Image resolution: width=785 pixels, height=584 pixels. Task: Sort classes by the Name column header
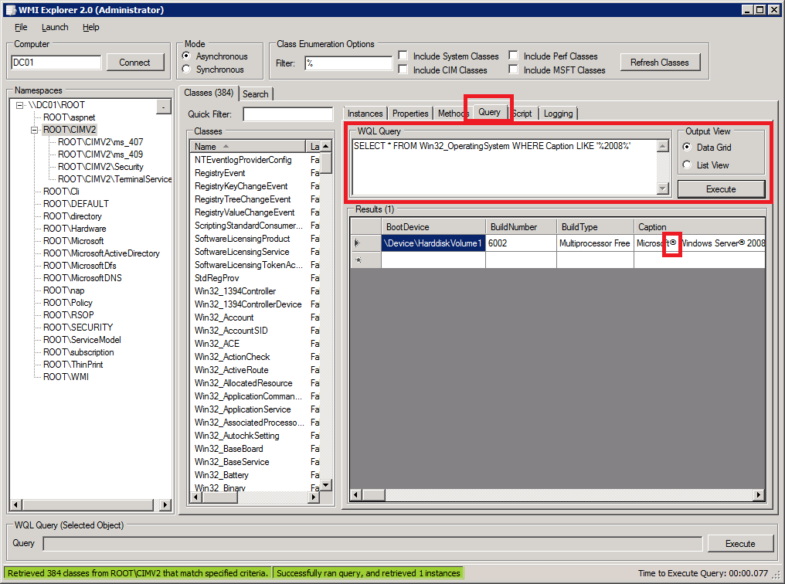[x=247, y=146]
